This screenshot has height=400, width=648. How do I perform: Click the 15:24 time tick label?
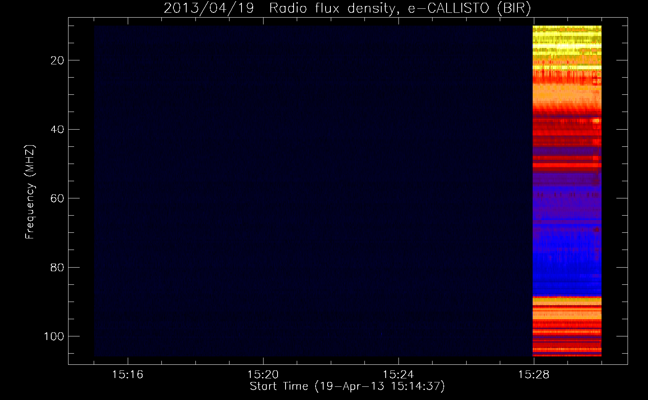coord(398,374)
